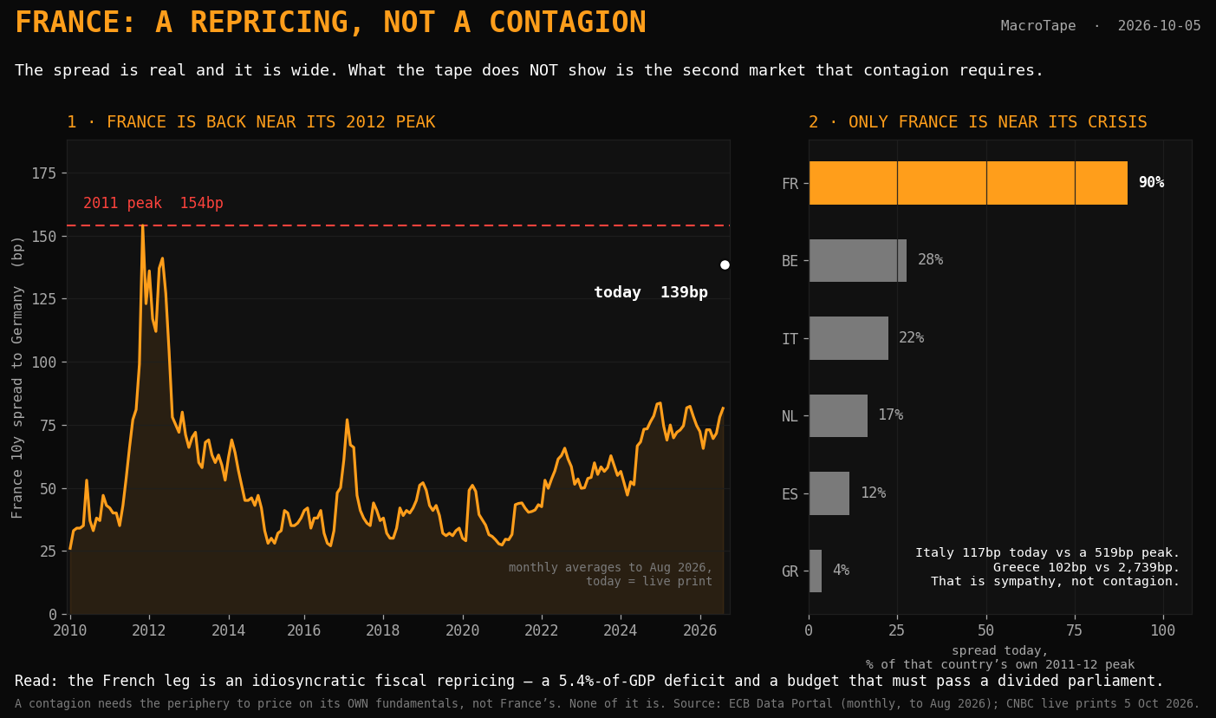Click the '4%' value label
The width and height of the screenshot is (1216, 718).
[841, 571]
